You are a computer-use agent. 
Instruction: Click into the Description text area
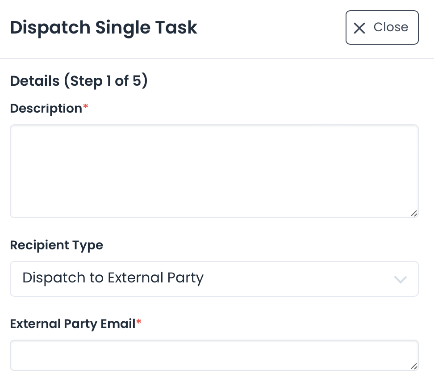[x=214, y=171]
